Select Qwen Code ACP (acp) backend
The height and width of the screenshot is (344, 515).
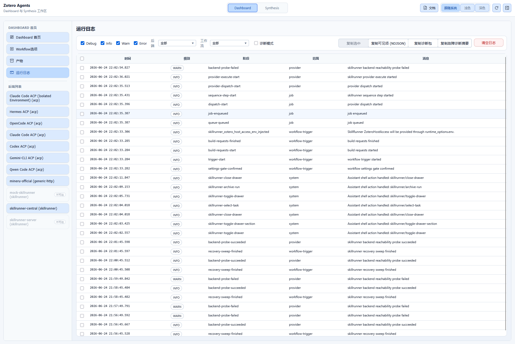[38, 169]
